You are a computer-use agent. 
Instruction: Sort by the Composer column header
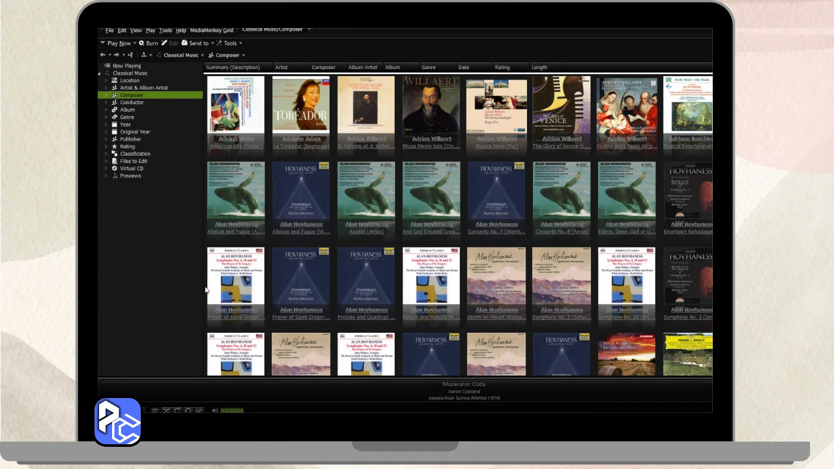(x=323, y=68)
